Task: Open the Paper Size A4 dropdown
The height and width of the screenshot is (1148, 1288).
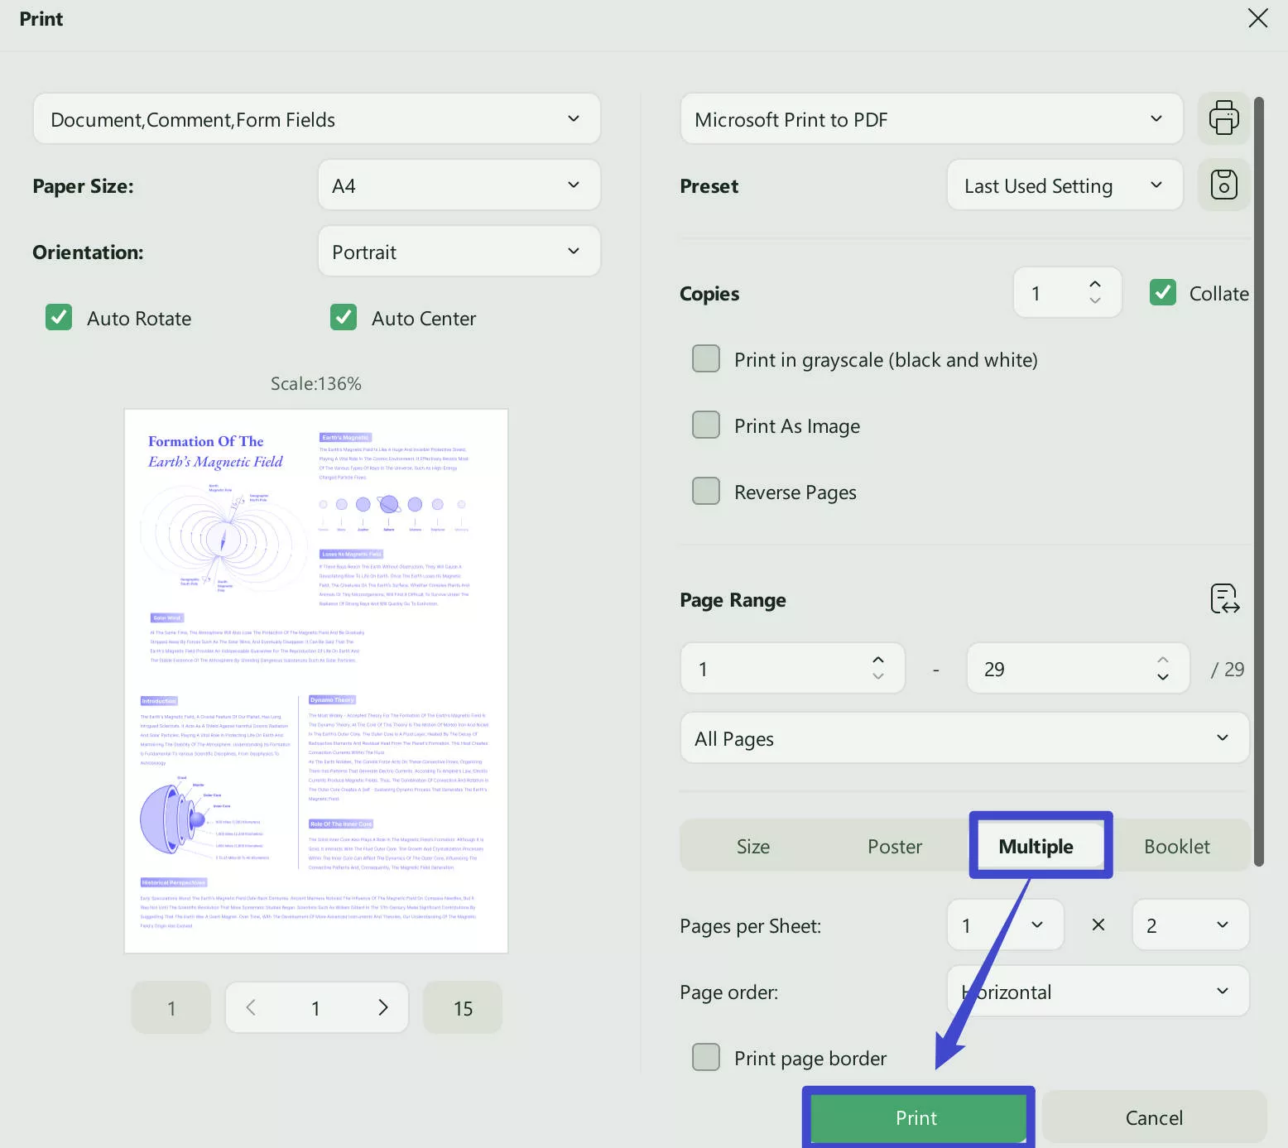Action: tap(459, 185)
